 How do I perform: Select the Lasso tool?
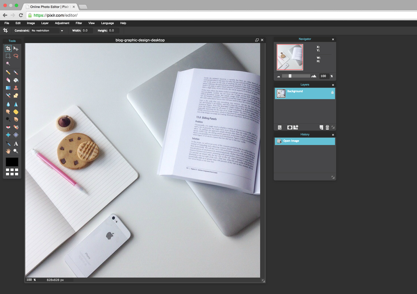[x=15, y=56]
